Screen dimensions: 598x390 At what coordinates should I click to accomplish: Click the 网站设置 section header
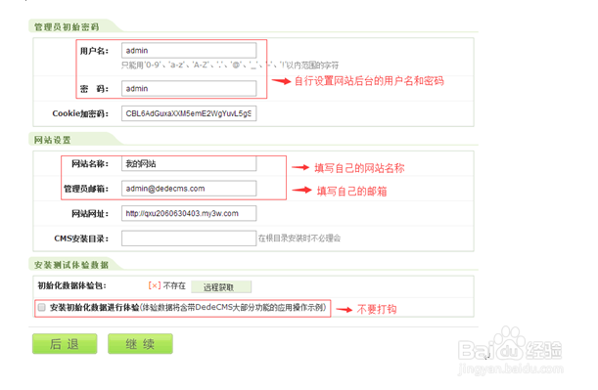(52, 140)
